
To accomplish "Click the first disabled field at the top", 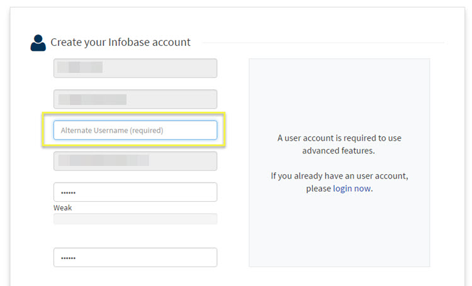I will 135,69.
